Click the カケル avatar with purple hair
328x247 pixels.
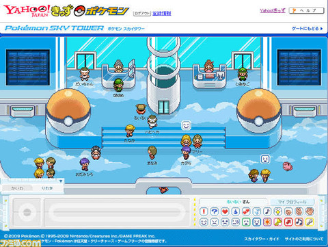(x=186, y=153)
